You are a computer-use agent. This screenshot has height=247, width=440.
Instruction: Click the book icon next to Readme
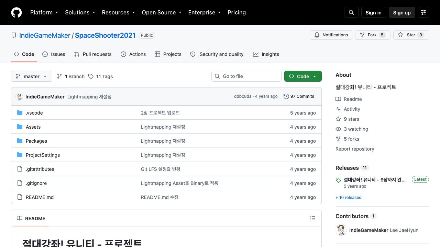pos(338,99)
